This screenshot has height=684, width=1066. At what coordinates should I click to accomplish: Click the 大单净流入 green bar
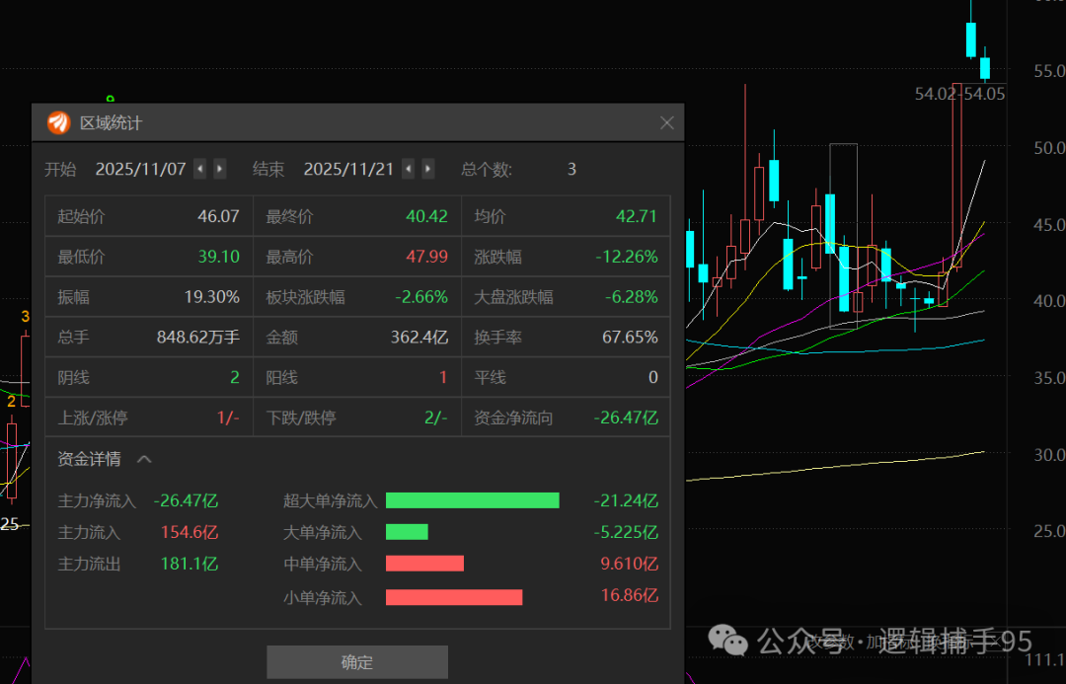pos(407,532)
